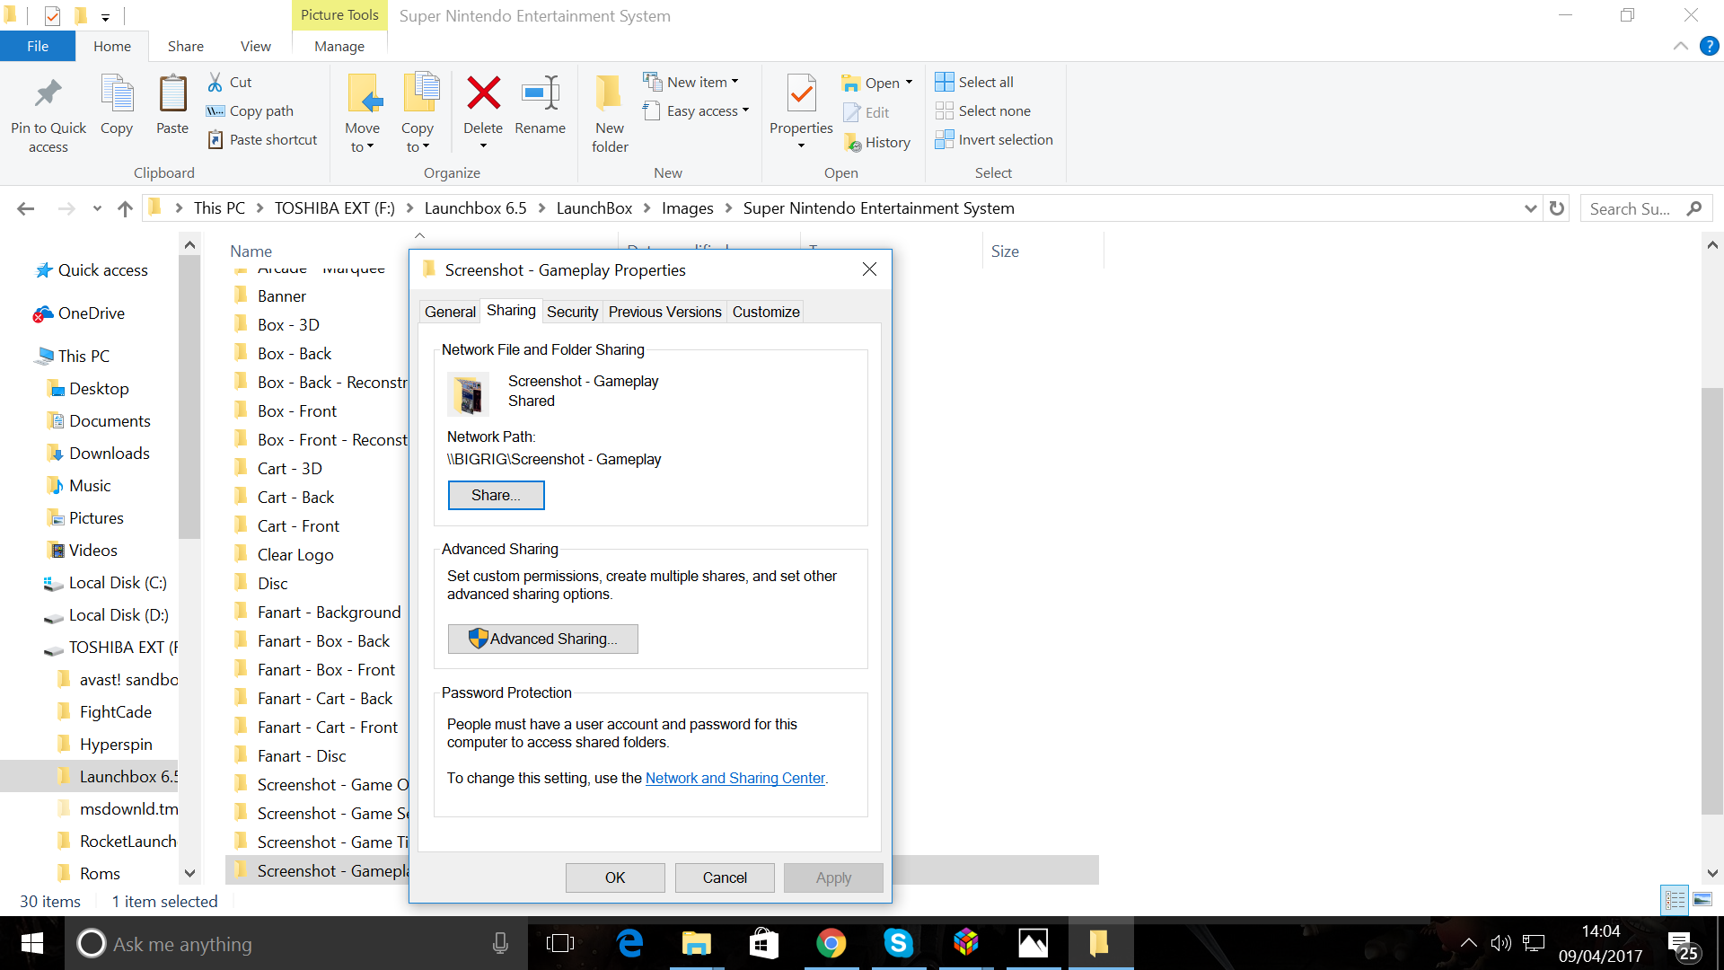Open the Move to dropdown
Image resolution: width=1724 pixels, height=970 pixels.
(363, 147)
